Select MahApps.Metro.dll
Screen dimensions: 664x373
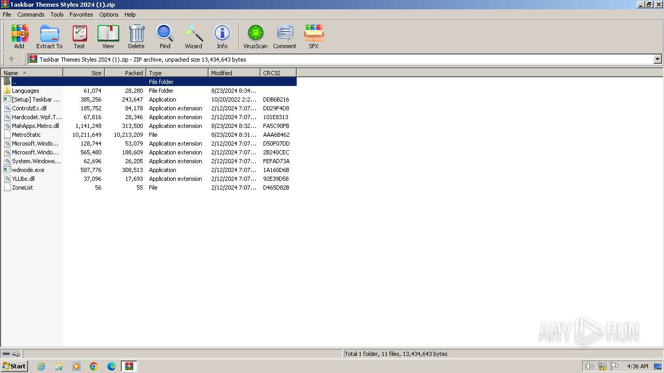coord(149,126)
